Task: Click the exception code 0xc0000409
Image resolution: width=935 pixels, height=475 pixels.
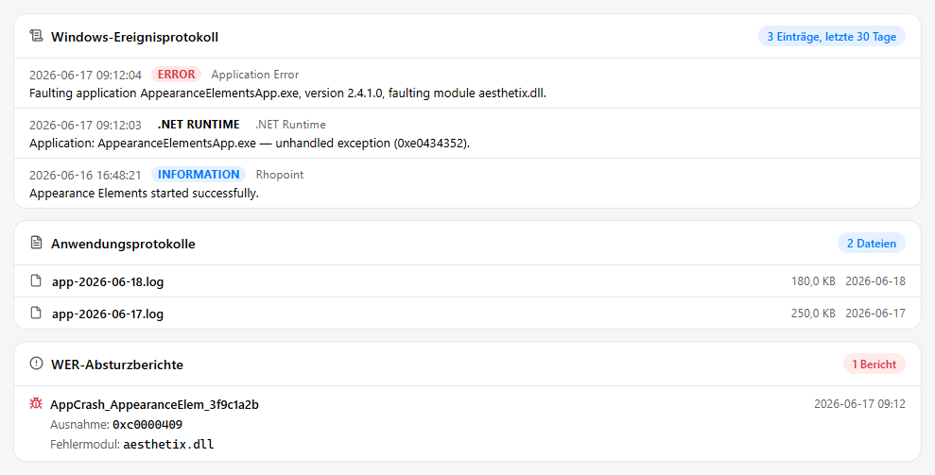Action: tap(147, 425)
